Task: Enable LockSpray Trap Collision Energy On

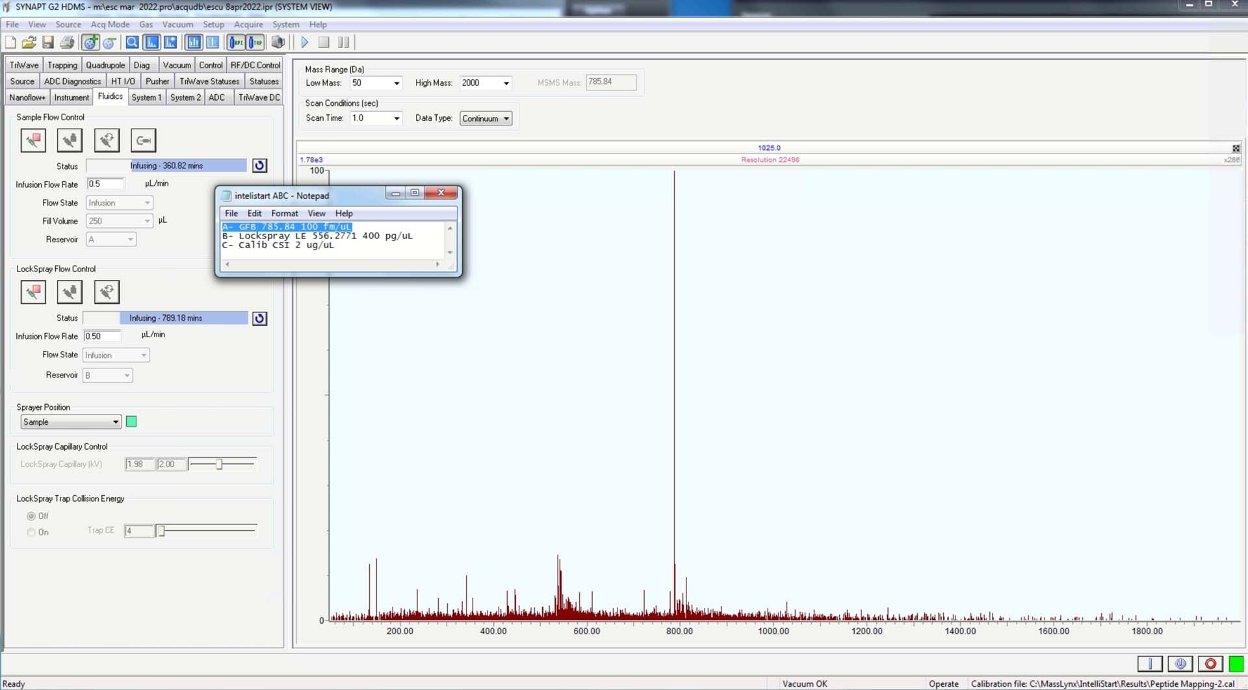Action: (x=31, y=532)
